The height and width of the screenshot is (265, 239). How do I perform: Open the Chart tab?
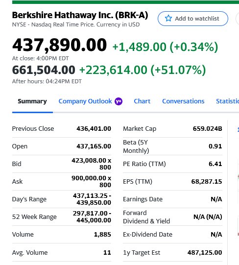[x=142, y=101]
